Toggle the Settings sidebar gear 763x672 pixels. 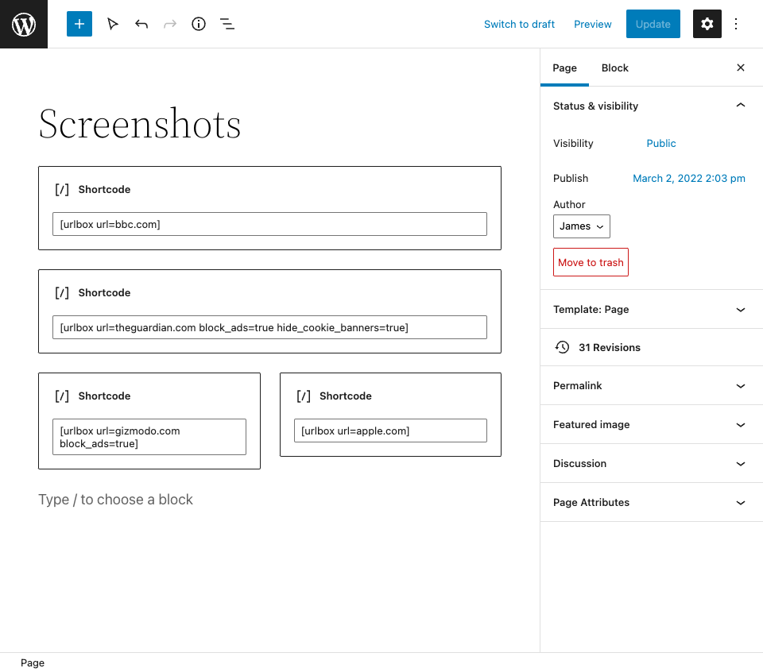[x=707, y=24]
